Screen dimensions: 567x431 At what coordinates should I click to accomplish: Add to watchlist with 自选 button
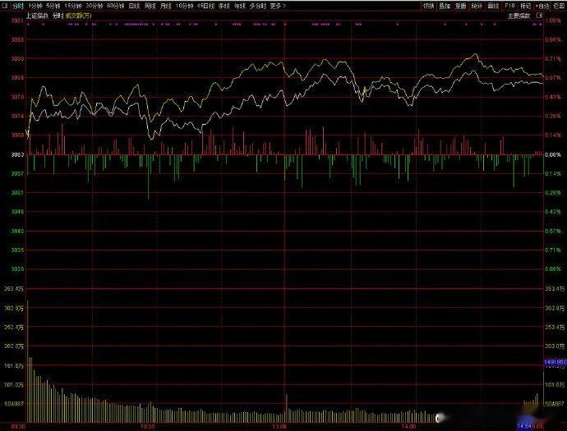[542, 6]
